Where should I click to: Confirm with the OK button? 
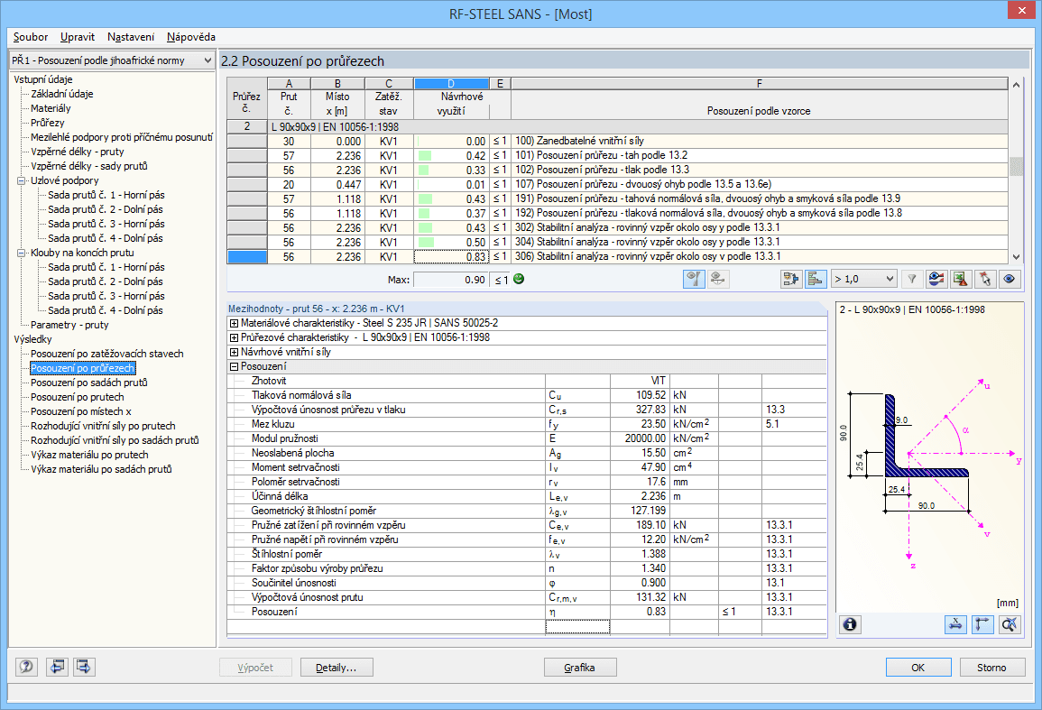[x=918, y=667]
